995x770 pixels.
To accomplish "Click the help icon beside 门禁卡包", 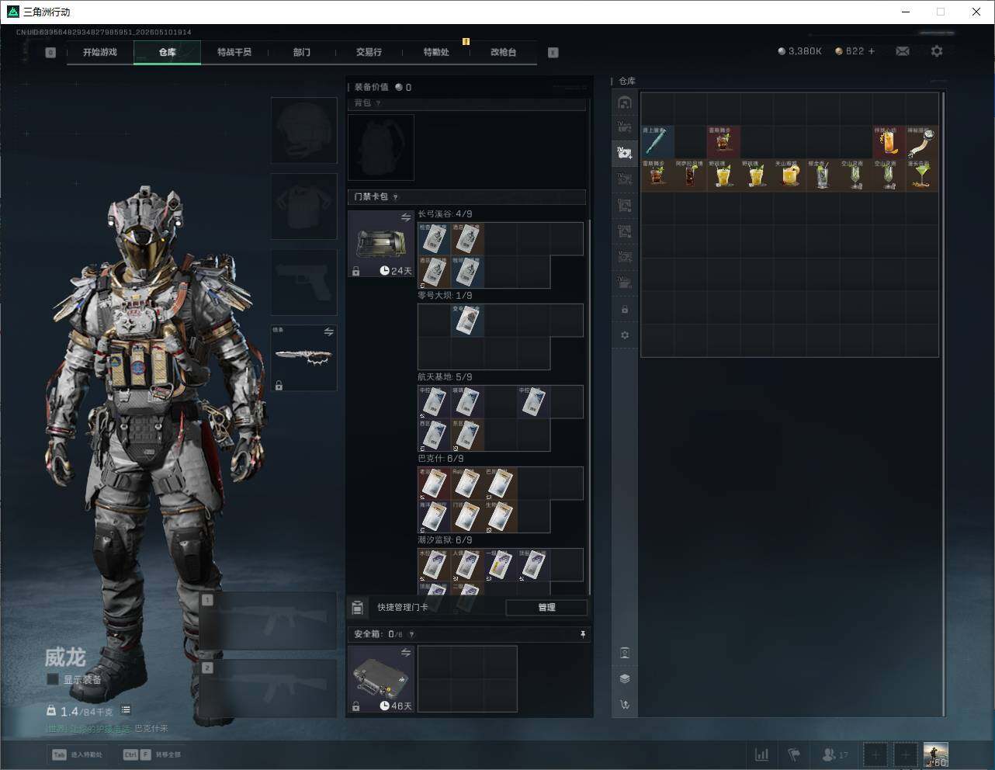I will (x=396, y=197).
